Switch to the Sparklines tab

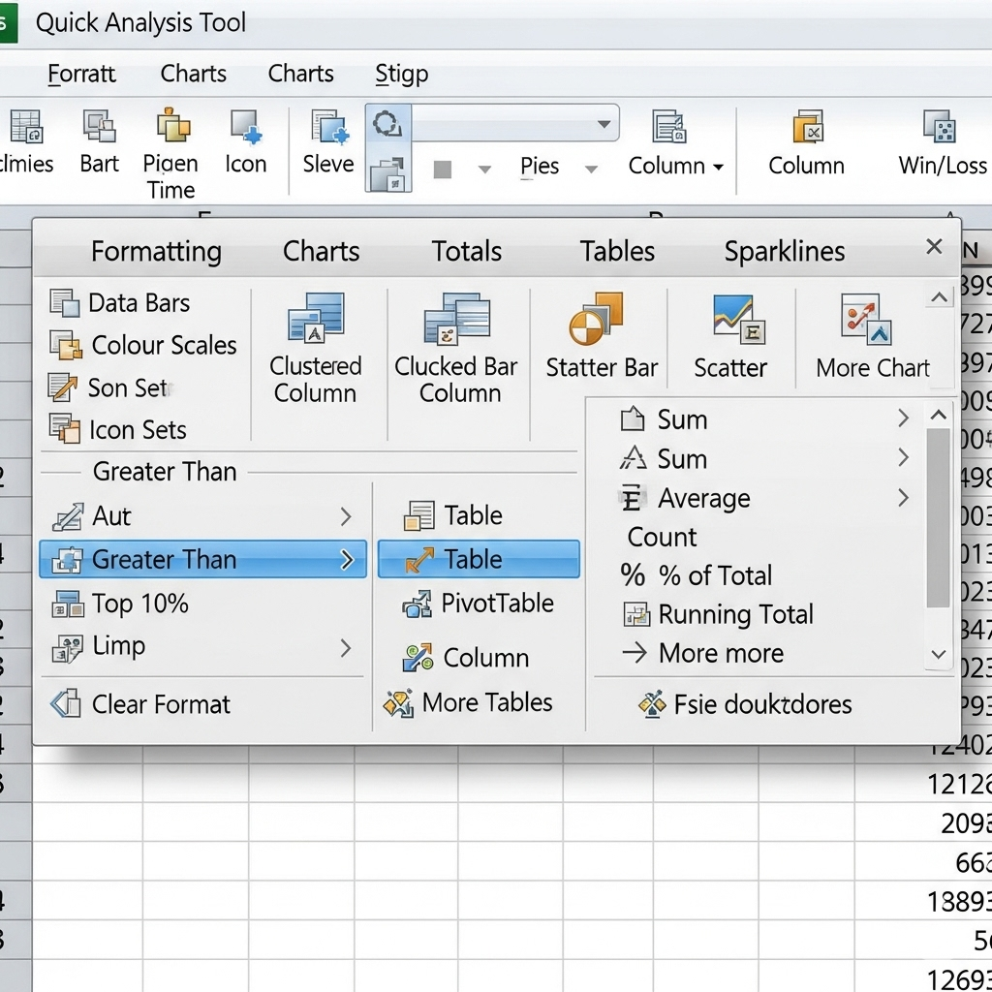(785, 251)
